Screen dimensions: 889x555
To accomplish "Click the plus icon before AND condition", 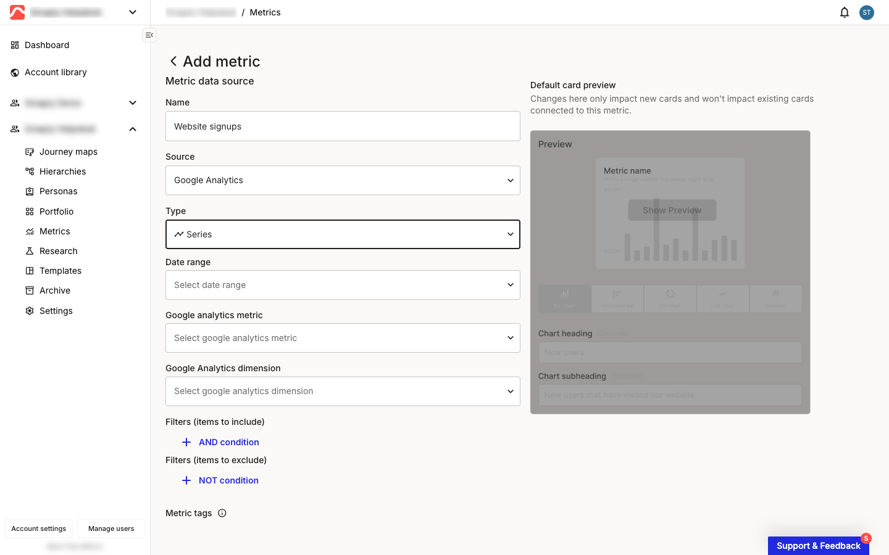I will coord(186,442).
